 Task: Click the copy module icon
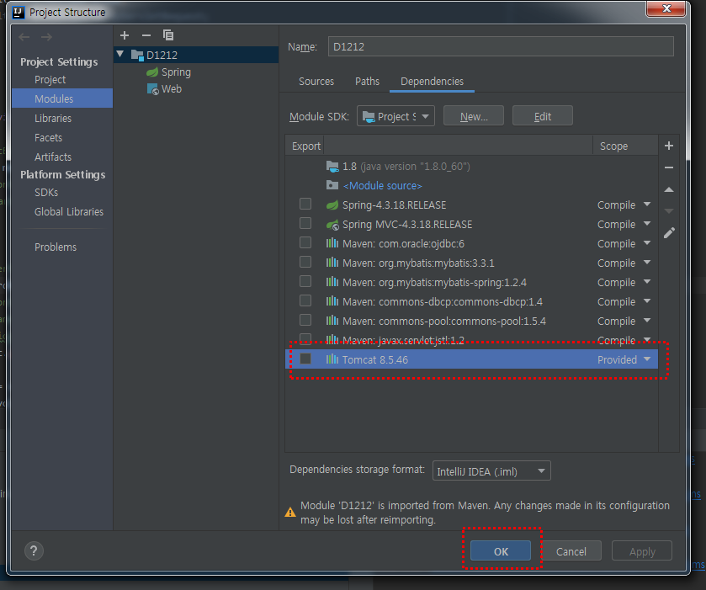coord(168,35)
